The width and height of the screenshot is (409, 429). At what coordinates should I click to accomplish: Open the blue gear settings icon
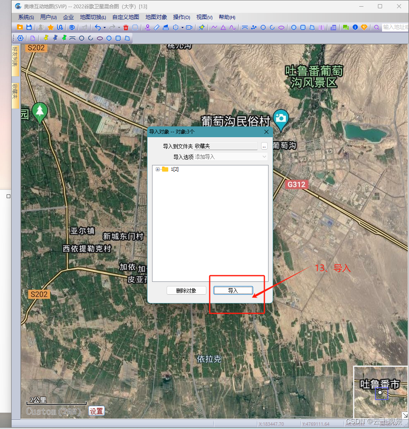(21, 38)
